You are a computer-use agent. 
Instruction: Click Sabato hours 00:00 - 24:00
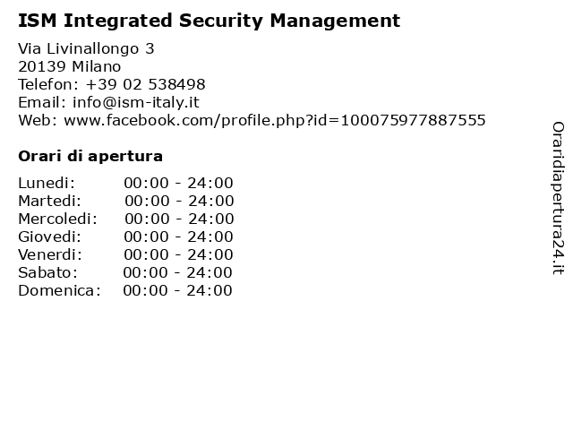click(177, 272)
